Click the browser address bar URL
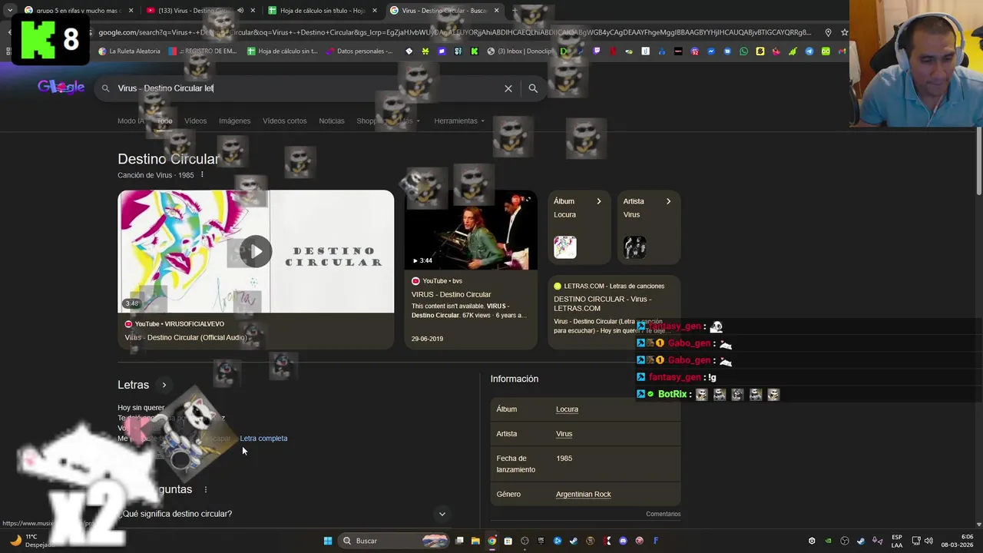The height and width of the screenshot is (553, 983). [455, 32]
